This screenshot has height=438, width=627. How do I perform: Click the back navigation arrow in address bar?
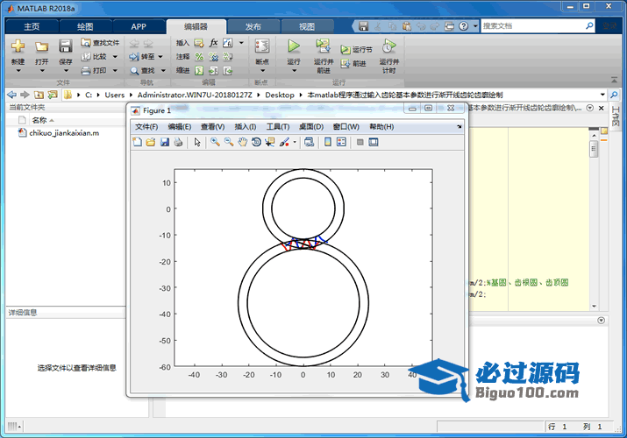[12, 95]
